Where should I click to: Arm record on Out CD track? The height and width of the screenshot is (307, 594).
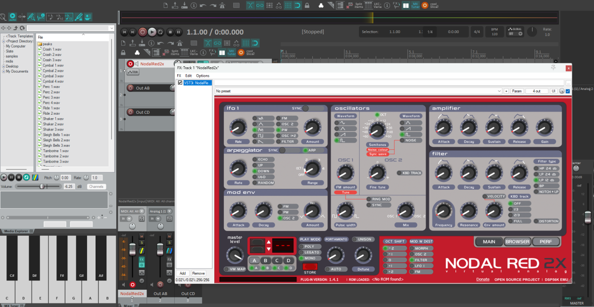click(x=131, y=112)
